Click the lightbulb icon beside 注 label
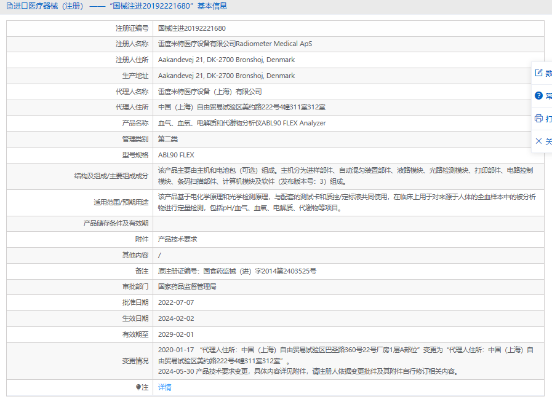This screenshot has height=402, width=552. coord(138,387)
